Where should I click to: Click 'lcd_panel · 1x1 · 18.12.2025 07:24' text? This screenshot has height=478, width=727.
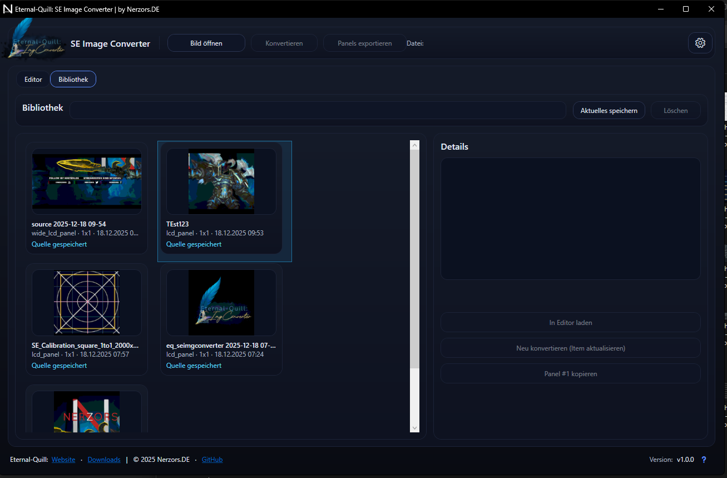coord(215,354)
